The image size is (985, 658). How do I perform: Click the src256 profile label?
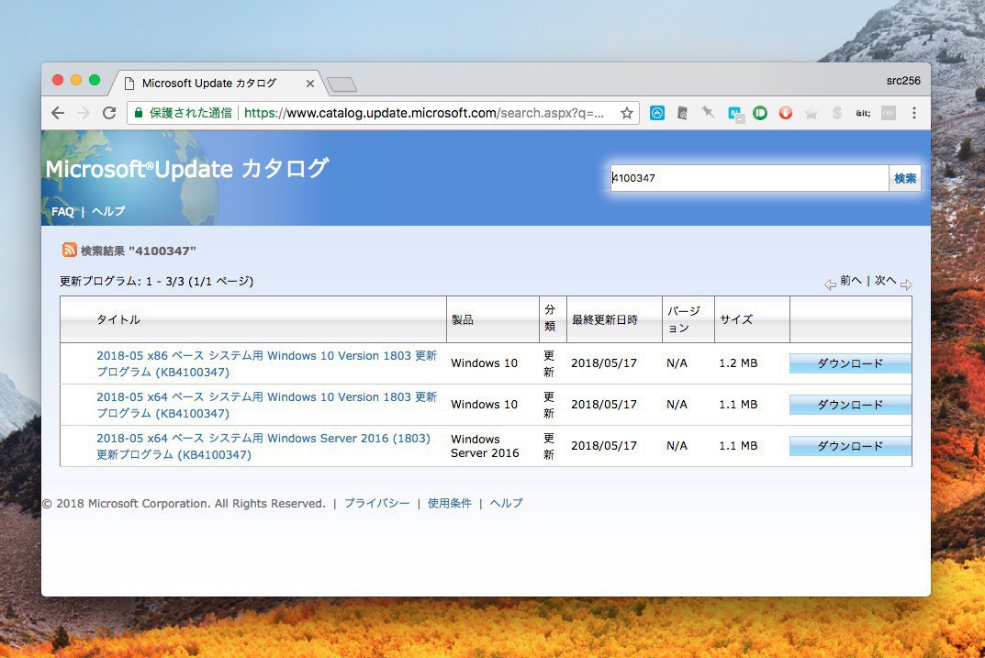click(903, 81)
